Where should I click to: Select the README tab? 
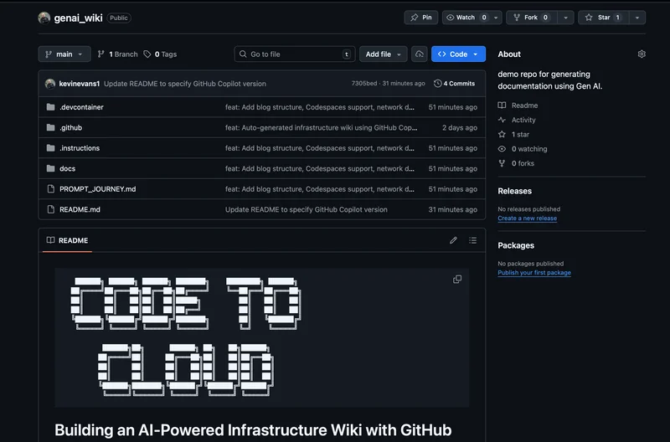(68, 240)
